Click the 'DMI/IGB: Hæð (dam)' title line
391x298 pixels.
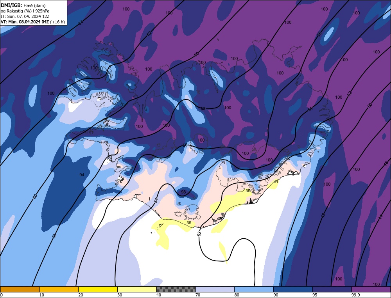23,5
